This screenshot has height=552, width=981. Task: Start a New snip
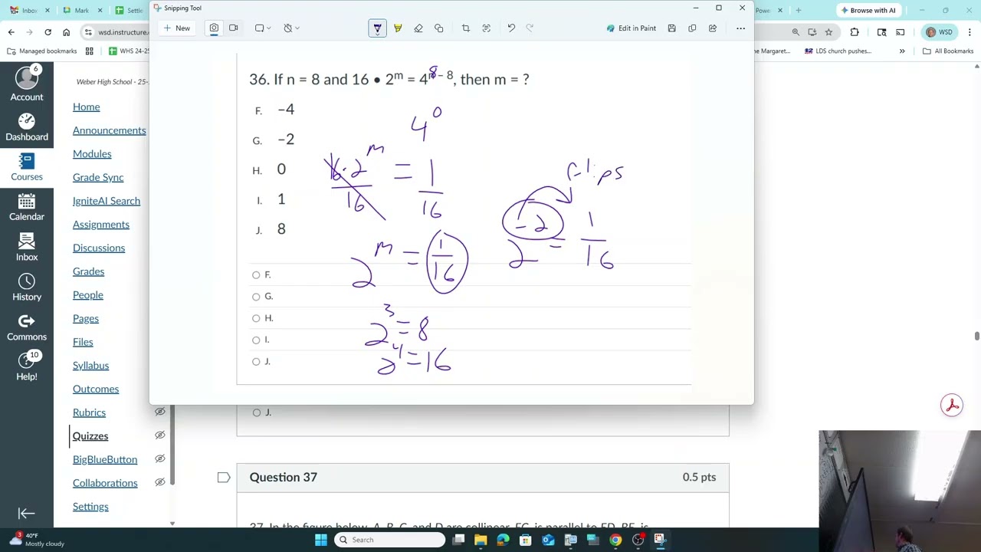(176, 28)
